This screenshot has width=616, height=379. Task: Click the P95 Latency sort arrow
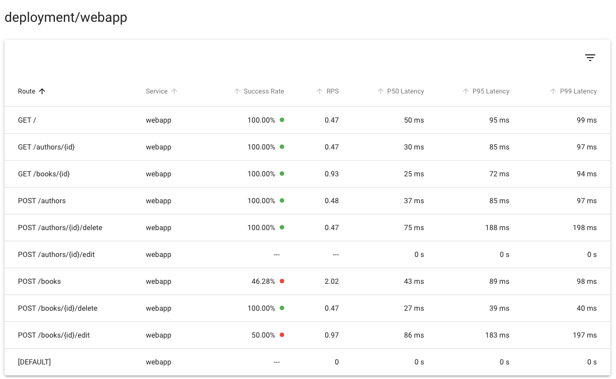(x=466, y=91)
